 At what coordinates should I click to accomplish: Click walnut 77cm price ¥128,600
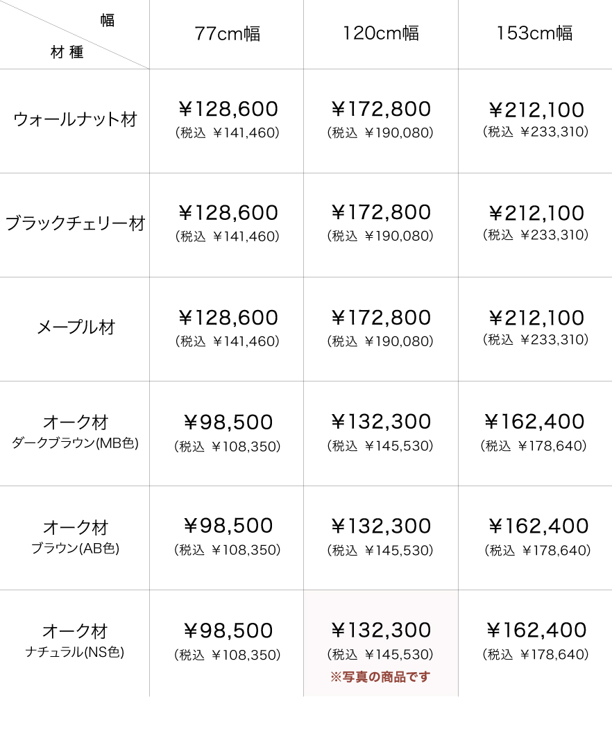[x=228, y=110]
